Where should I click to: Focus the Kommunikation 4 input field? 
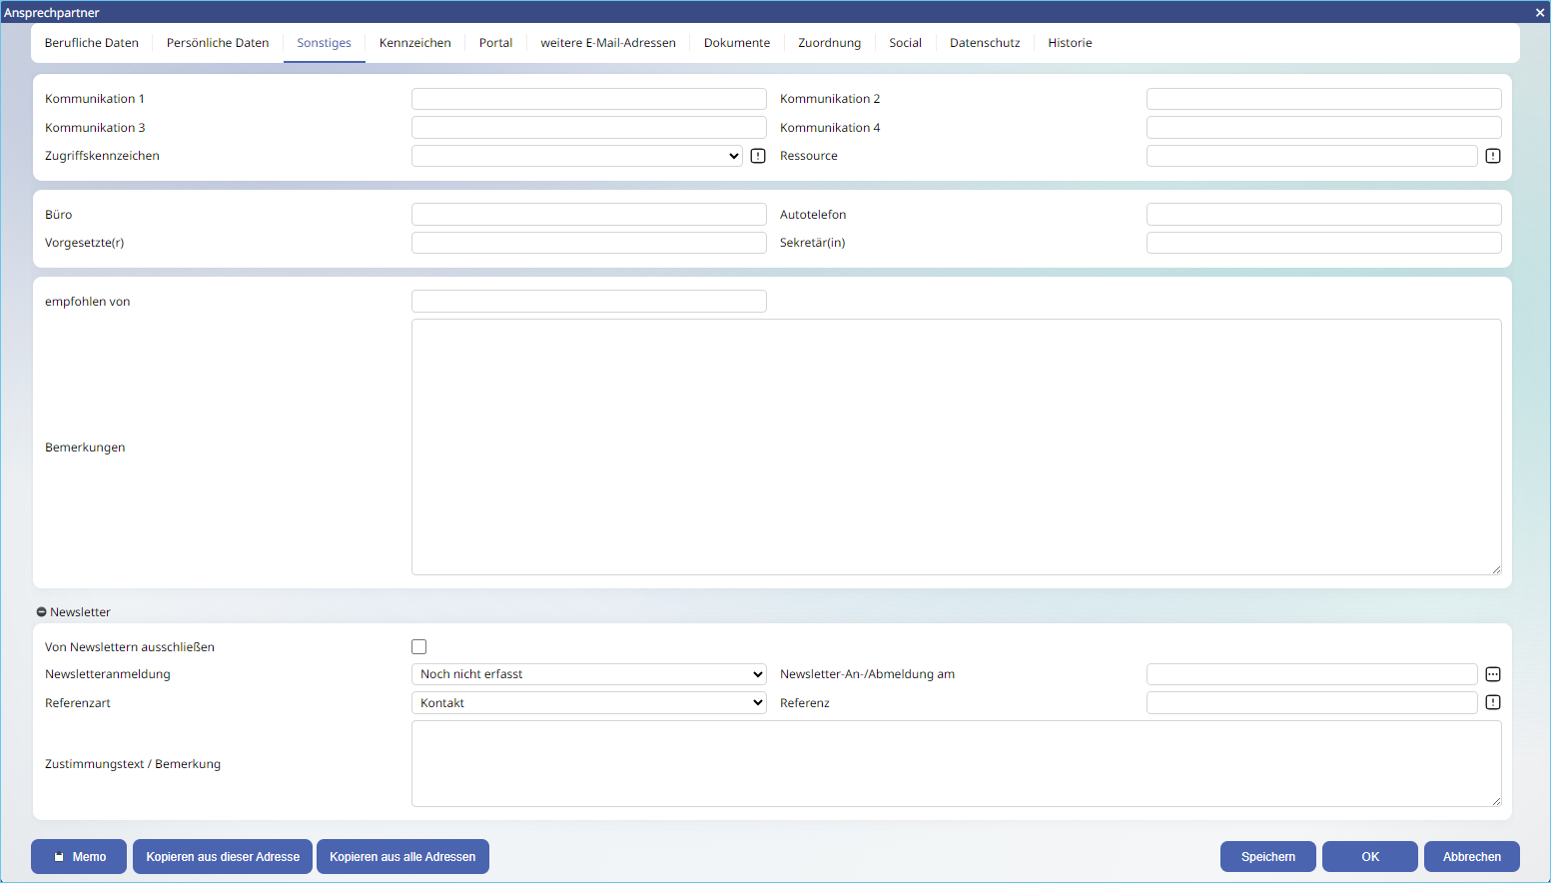click(x=1324, y=128)
